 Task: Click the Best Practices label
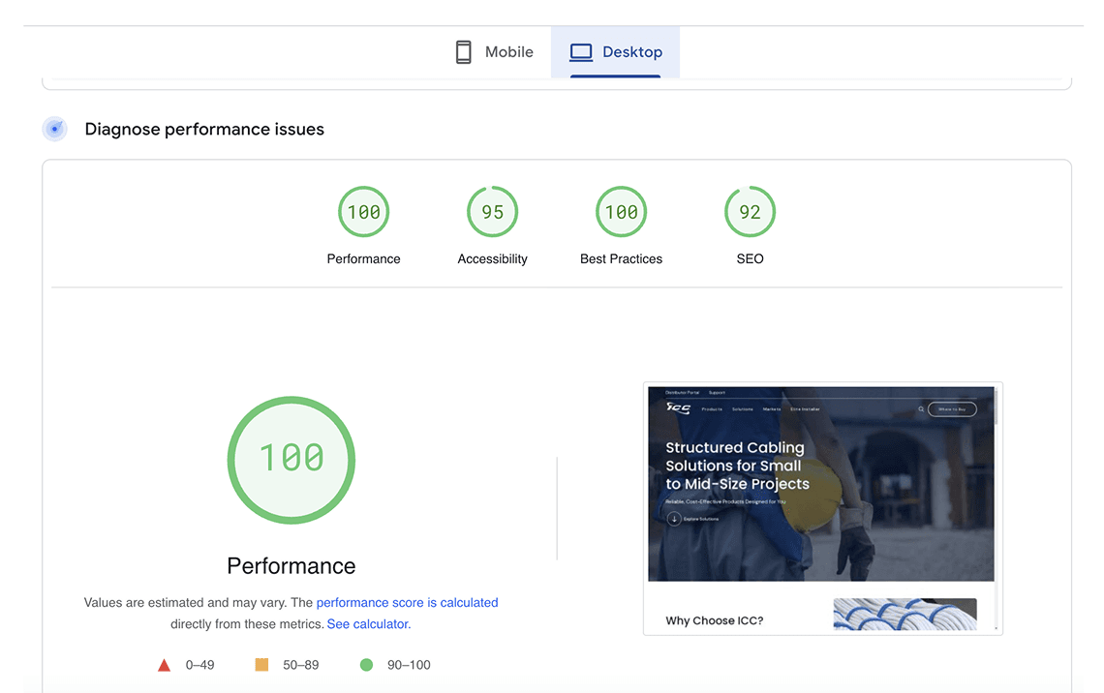[x=621, y=259]
